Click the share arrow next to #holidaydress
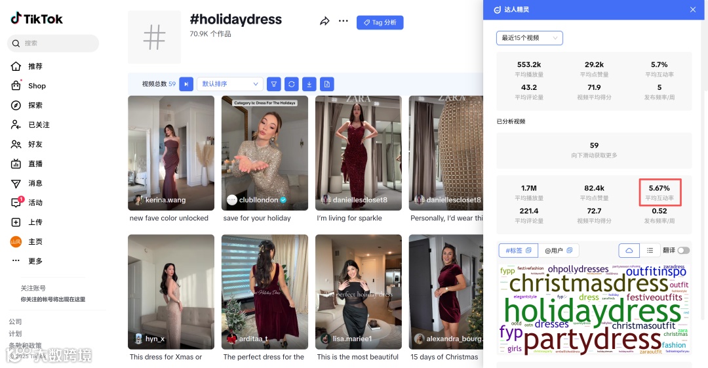The width and height of the screenshot is (708, 368). (x=324, y=21)
